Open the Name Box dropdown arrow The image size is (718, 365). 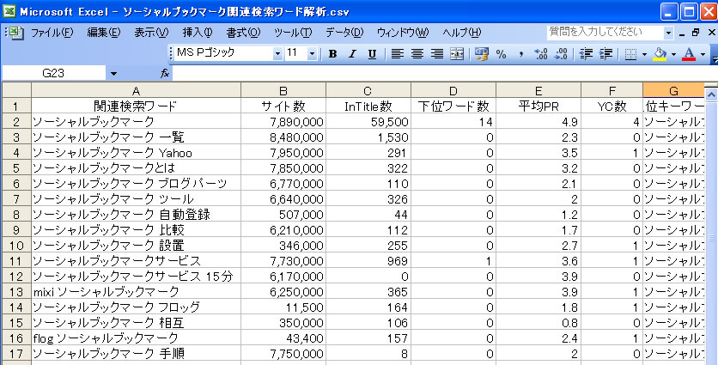[x=113, y=73]
